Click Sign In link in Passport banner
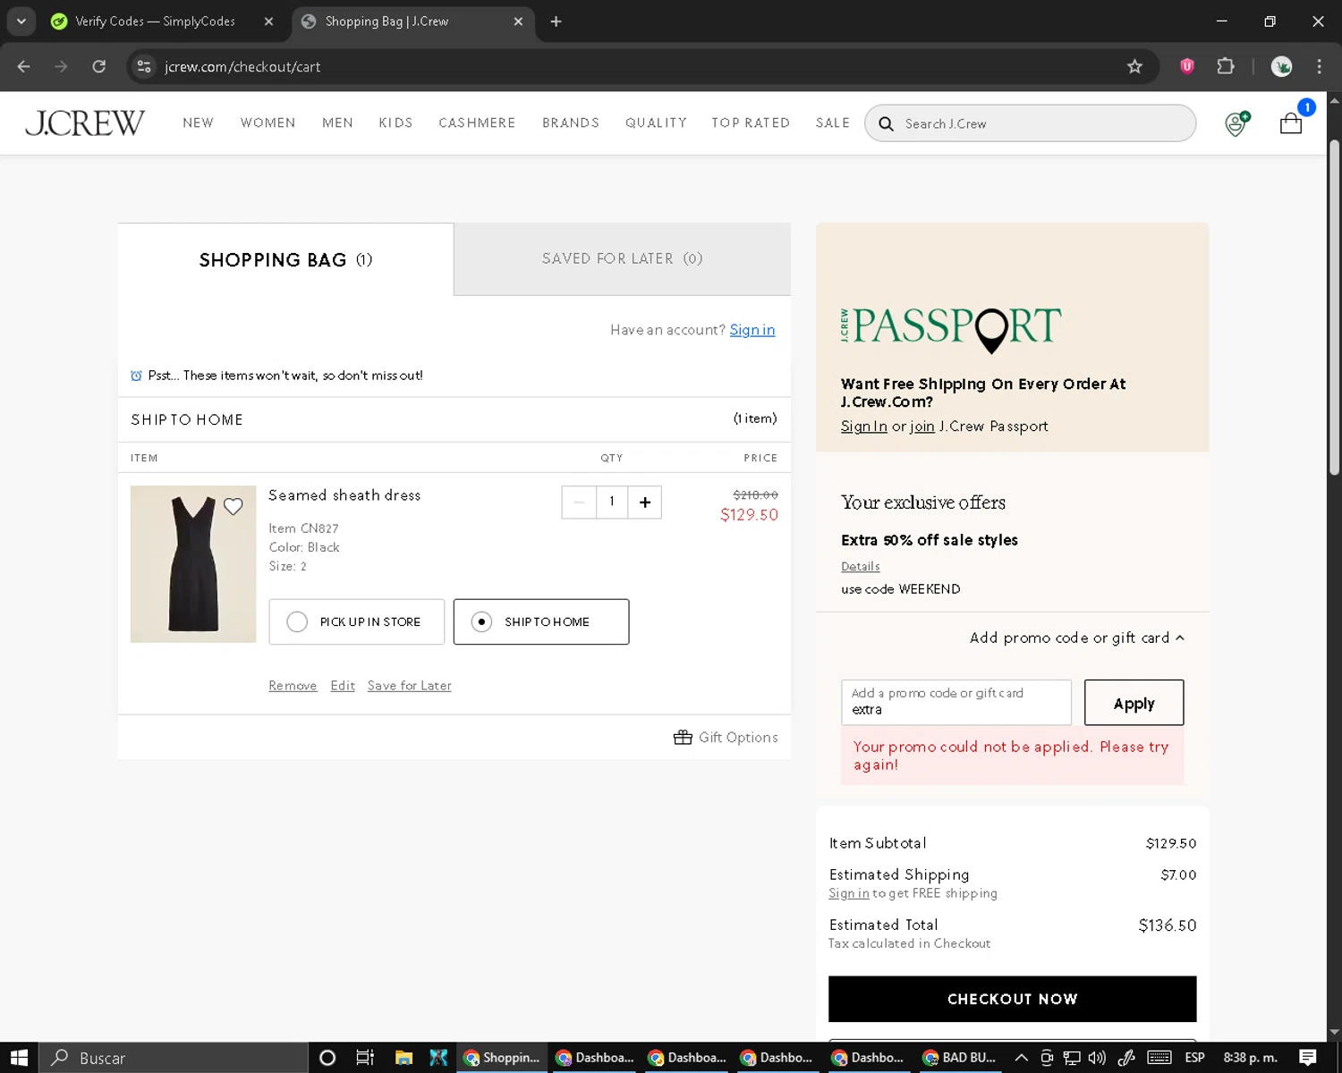The width and height of the screenshot is (1342, 1073). 864,427
